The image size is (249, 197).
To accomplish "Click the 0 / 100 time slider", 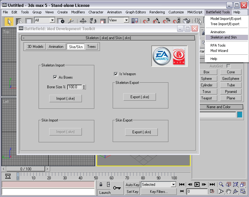I will 26,169.
